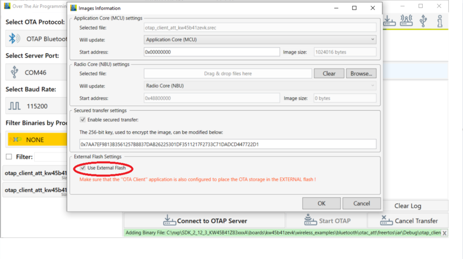The image size is (463, 259).
Task: Click the Application Core Start address field
Action: pyautogui.click(x=212, y=52)
